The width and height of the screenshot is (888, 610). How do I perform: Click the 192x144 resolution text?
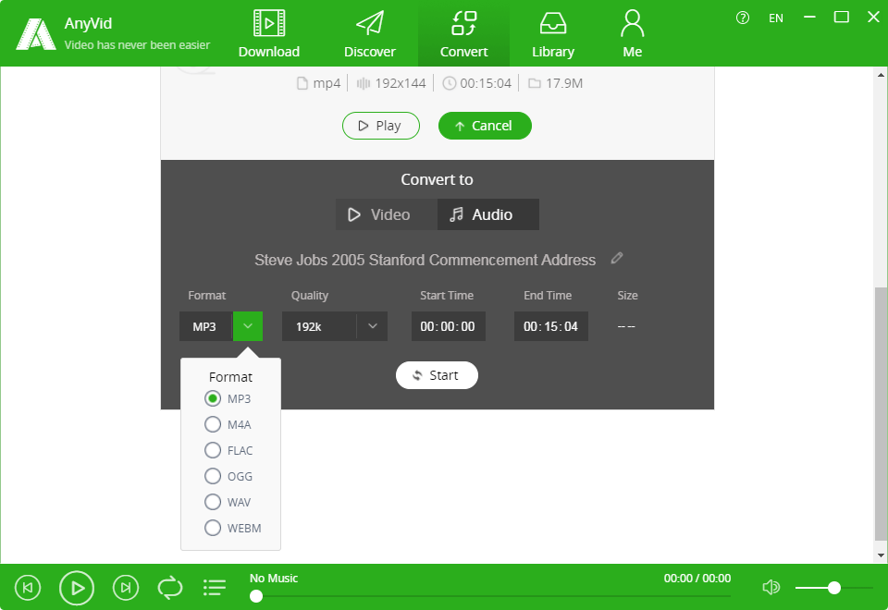[401, 84]
